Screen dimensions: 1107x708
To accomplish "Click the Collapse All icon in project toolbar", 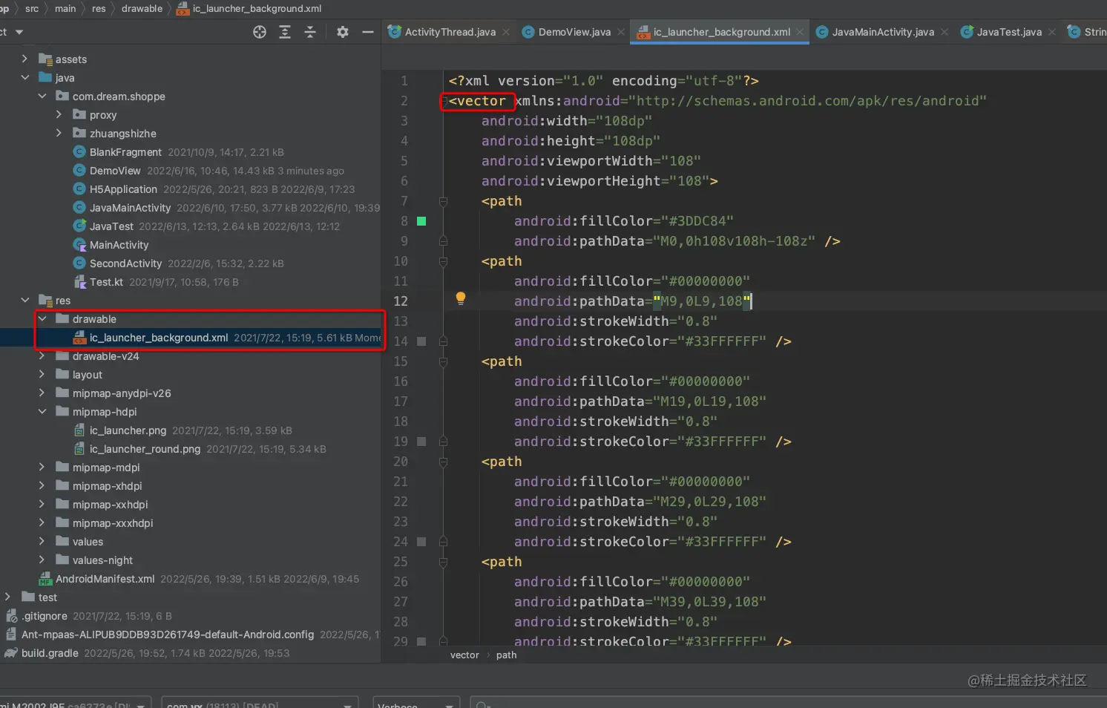I will [310, 32].
